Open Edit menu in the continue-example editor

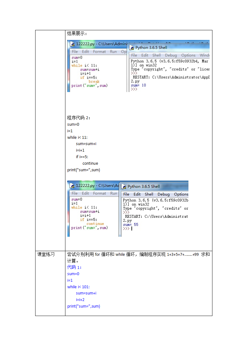(x=85, y=193)
